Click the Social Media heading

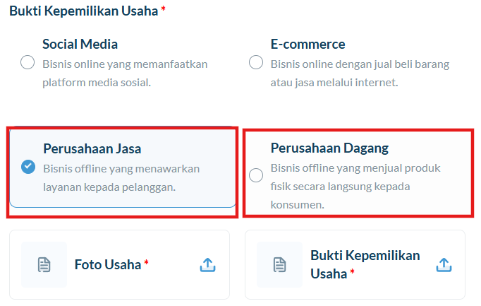pos(80,45)
